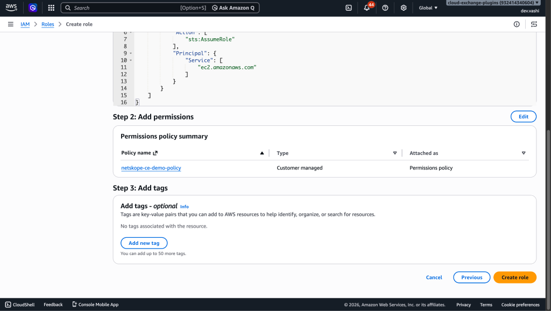Open the Info link beside Add tags
Screen dimensions: 551x311
(x=185, y=207)
